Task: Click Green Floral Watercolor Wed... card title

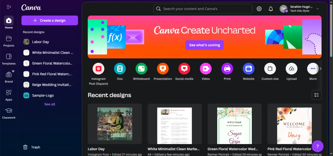Action: pyautogui.click(x=233, y=149)
